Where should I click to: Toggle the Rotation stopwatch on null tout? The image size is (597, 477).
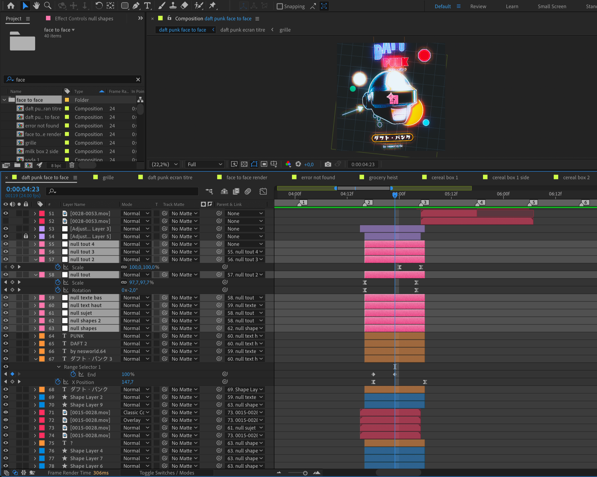58,290
